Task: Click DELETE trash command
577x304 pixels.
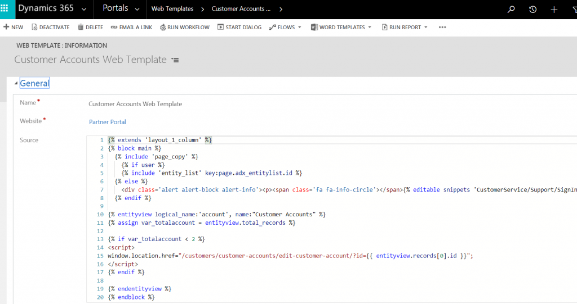Action: coord(90,27)
